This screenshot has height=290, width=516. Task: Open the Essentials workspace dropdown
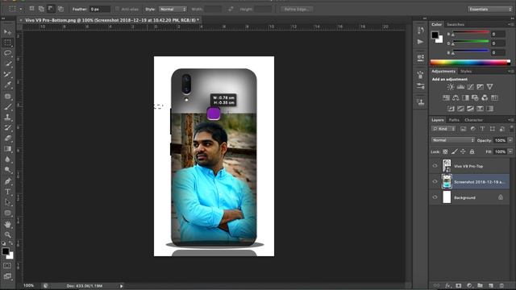(x=489, y=9)
